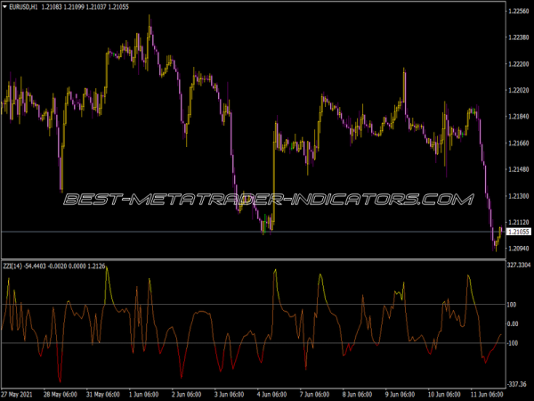Click the 1.22560 price scale label
This screenshot has width=534, height=401.
[x=517, y=12]
